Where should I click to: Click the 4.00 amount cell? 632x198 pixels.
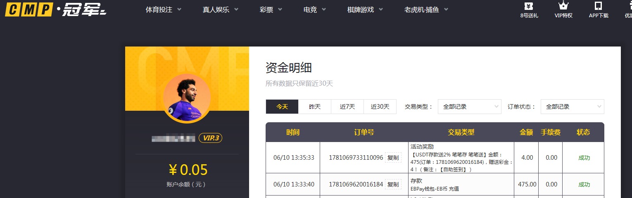click(x=527, y=158)
